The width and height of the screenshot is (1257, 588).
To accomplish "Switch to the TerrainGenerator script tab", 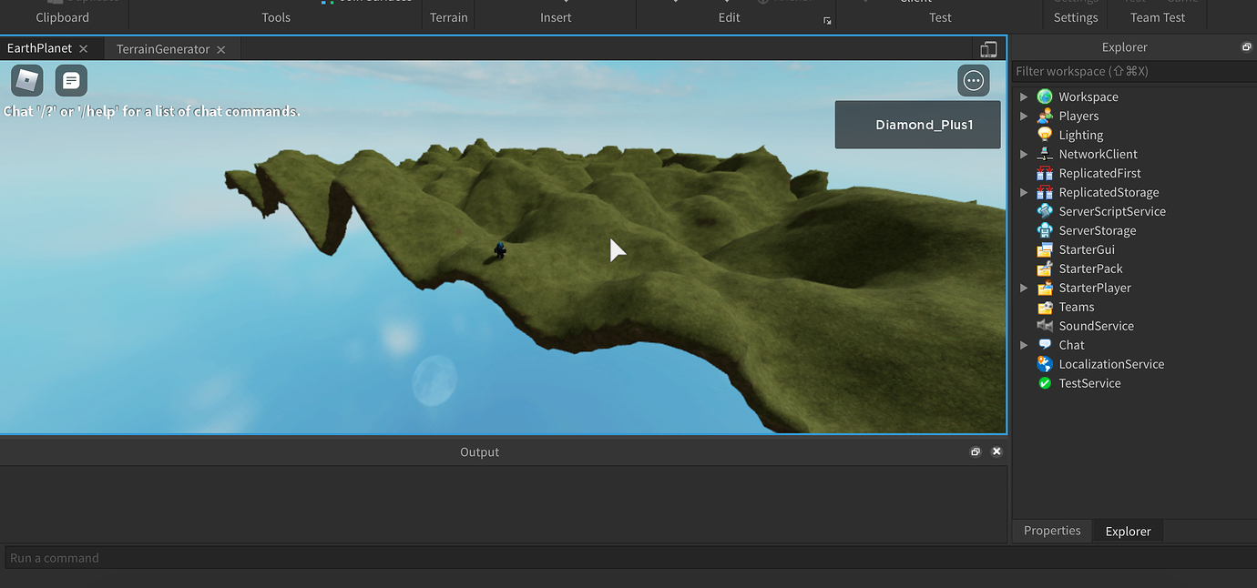I will pos(164,48).
